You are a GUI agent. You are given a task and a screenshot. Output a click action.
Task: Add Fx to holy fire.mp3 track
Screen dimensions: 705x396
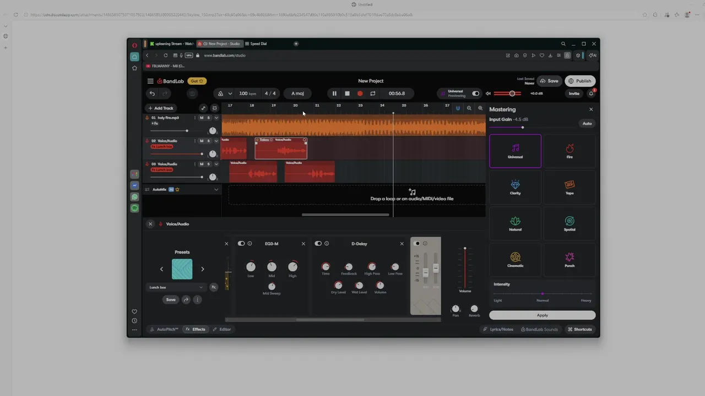coord(155,124)
